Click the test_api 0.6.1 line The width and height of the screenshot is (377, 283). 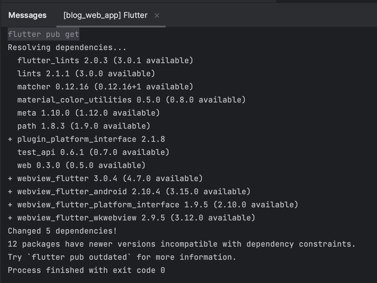tap(93, 152)
